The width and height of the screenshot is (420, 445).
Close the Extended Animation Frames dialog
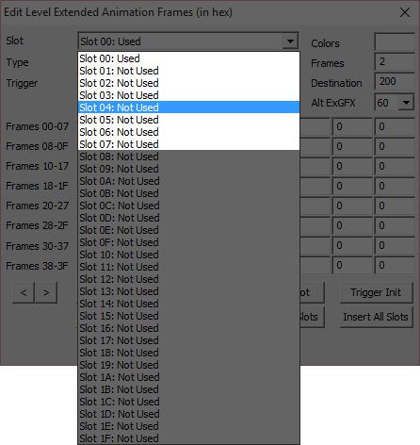click(405, 12)
